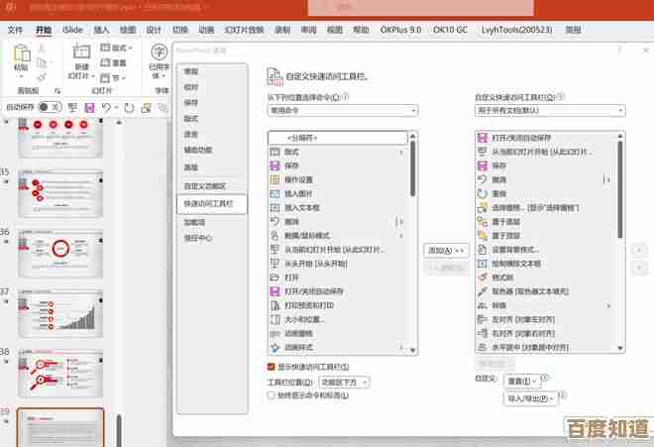This screenshot has height=447, width=654.
Task: Select 自定义功能区 in options sidebar
Action: click(x=211, y=186)
